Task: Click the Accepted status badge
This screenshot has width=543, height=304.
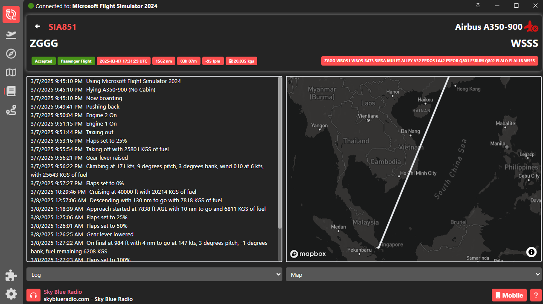Action: point(44,61)
